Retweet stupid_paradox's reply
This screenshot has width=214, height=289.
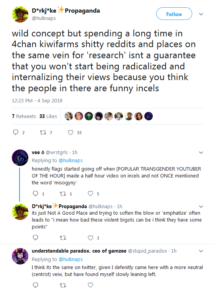coord(63,285)
